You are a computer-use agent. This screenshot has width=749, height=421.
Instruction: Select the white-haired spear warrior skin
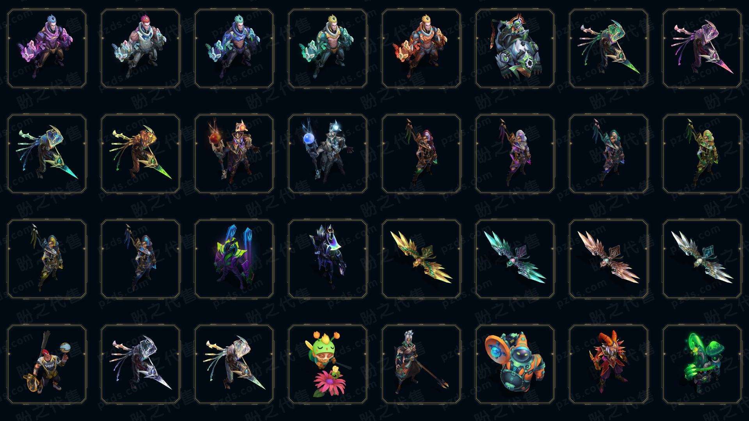point(421,364)
